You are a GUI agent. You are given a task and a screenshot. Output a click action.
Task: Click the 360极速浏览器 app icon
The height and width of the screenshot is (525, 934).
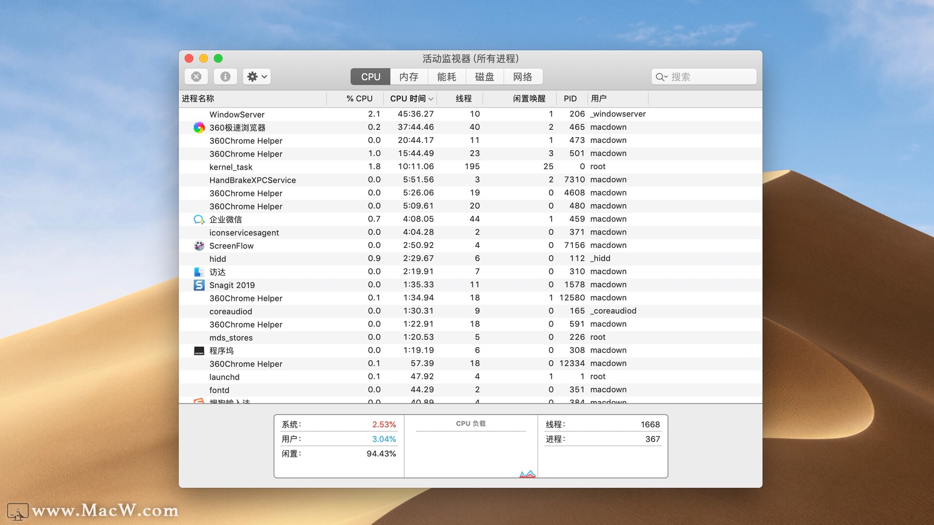pyautogui.click(x=199, y=127)
